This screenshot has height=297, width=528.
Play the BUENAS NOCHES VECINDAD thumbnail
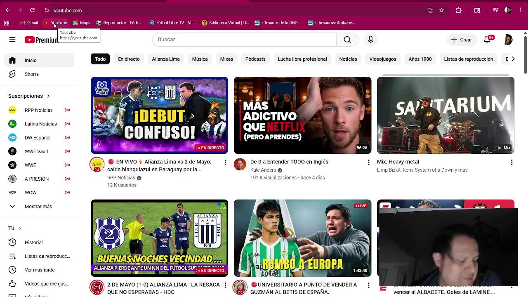tap(159, 238)
